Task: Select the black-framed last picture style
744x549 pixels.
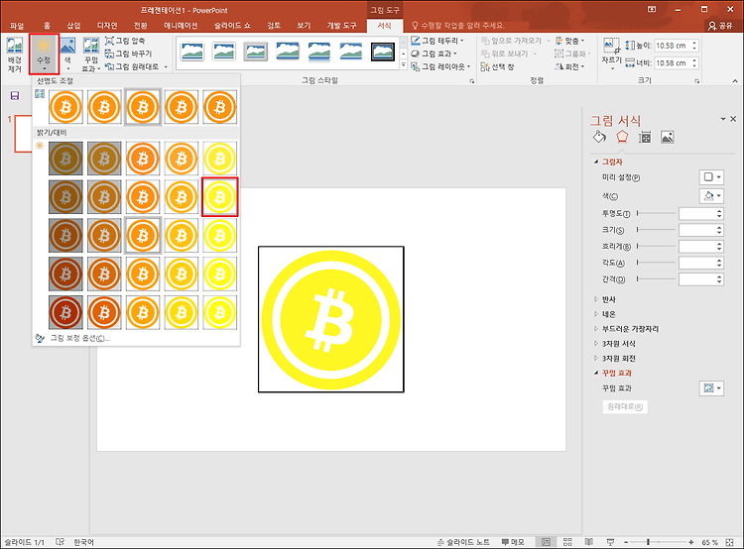Action: click(x=383, y=52)
